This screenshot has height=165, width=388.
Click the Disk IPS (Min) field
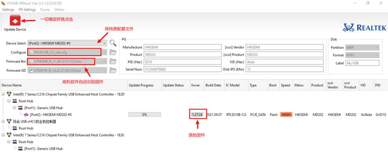click(285, 69)
